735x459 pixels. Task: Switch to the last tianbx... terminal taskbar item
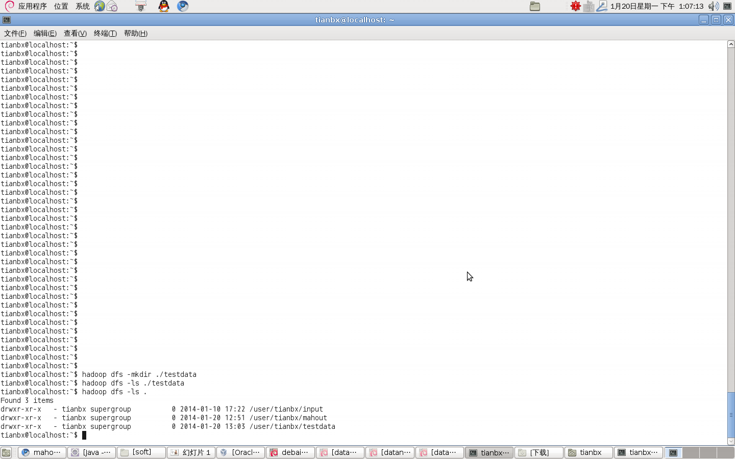(x=638, y=452)
